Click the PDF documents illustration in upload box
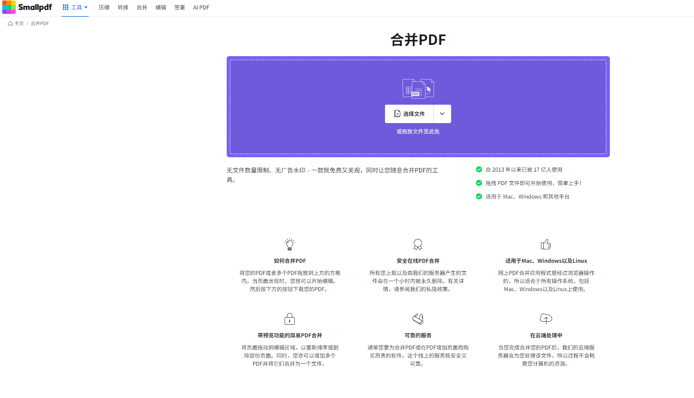 pos(418,88)
